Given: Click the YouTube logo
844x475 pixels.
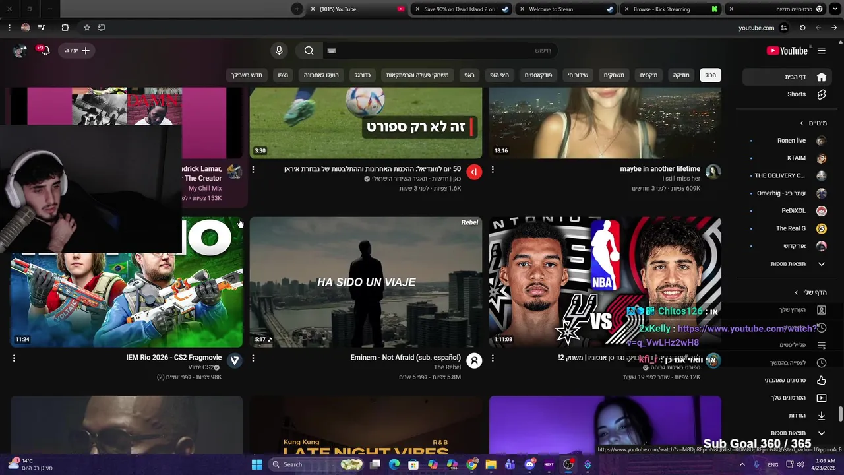Looking at the screenshot, I should coord(787,51).
